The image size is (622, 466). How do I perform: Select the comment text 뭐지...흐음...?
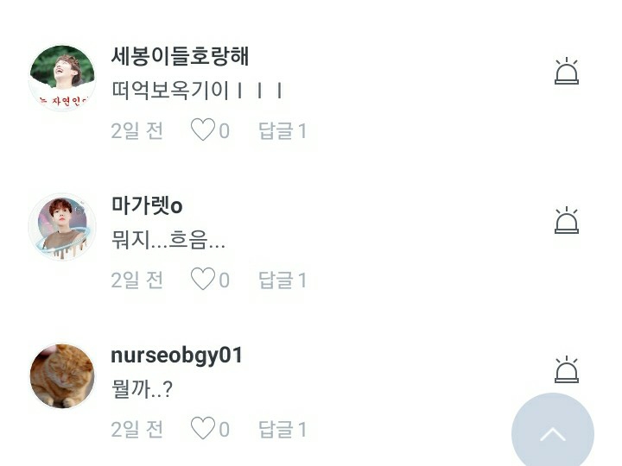coord(168,240)
